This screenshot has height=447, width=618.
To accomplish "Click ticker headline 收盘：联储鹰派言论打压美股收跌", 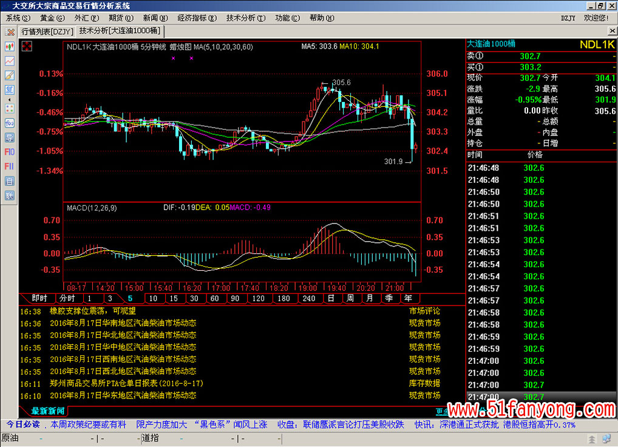I will pos(341,425).
